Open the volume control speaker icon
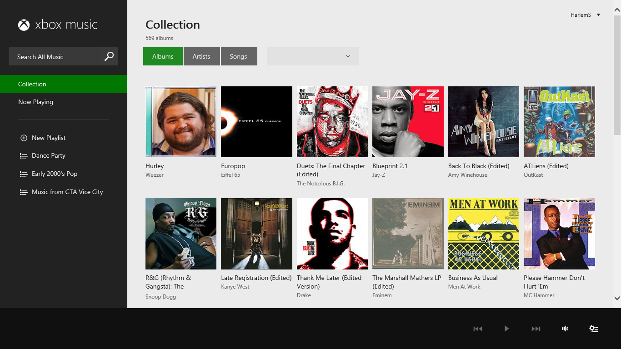Screen dimensions: 621x349 pos(565,328)
